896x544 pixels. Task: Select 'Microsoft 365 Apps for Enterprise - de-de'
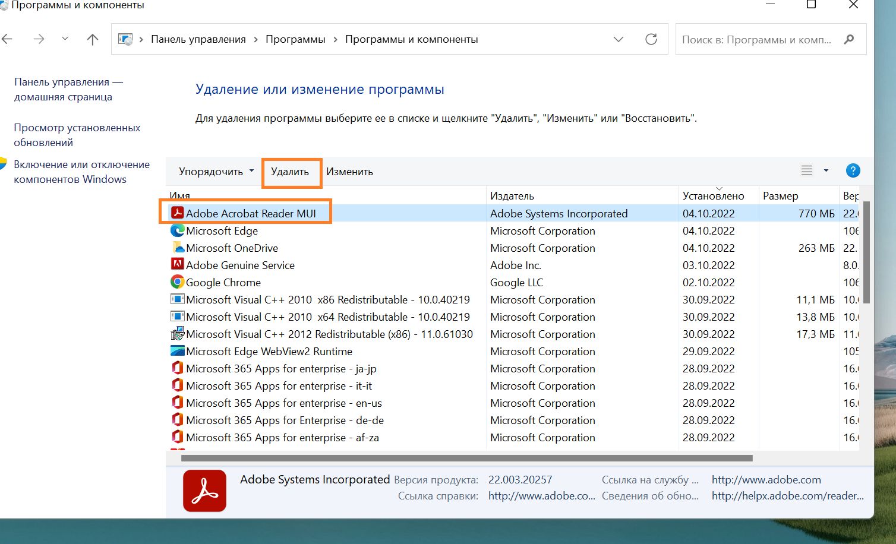point(285,420)
